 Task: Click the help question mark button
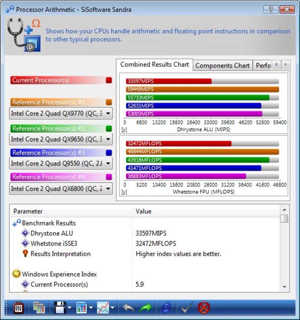(271, 9)
